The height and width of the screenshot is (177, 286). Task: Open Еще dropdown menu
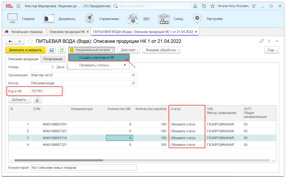(272, 50)
